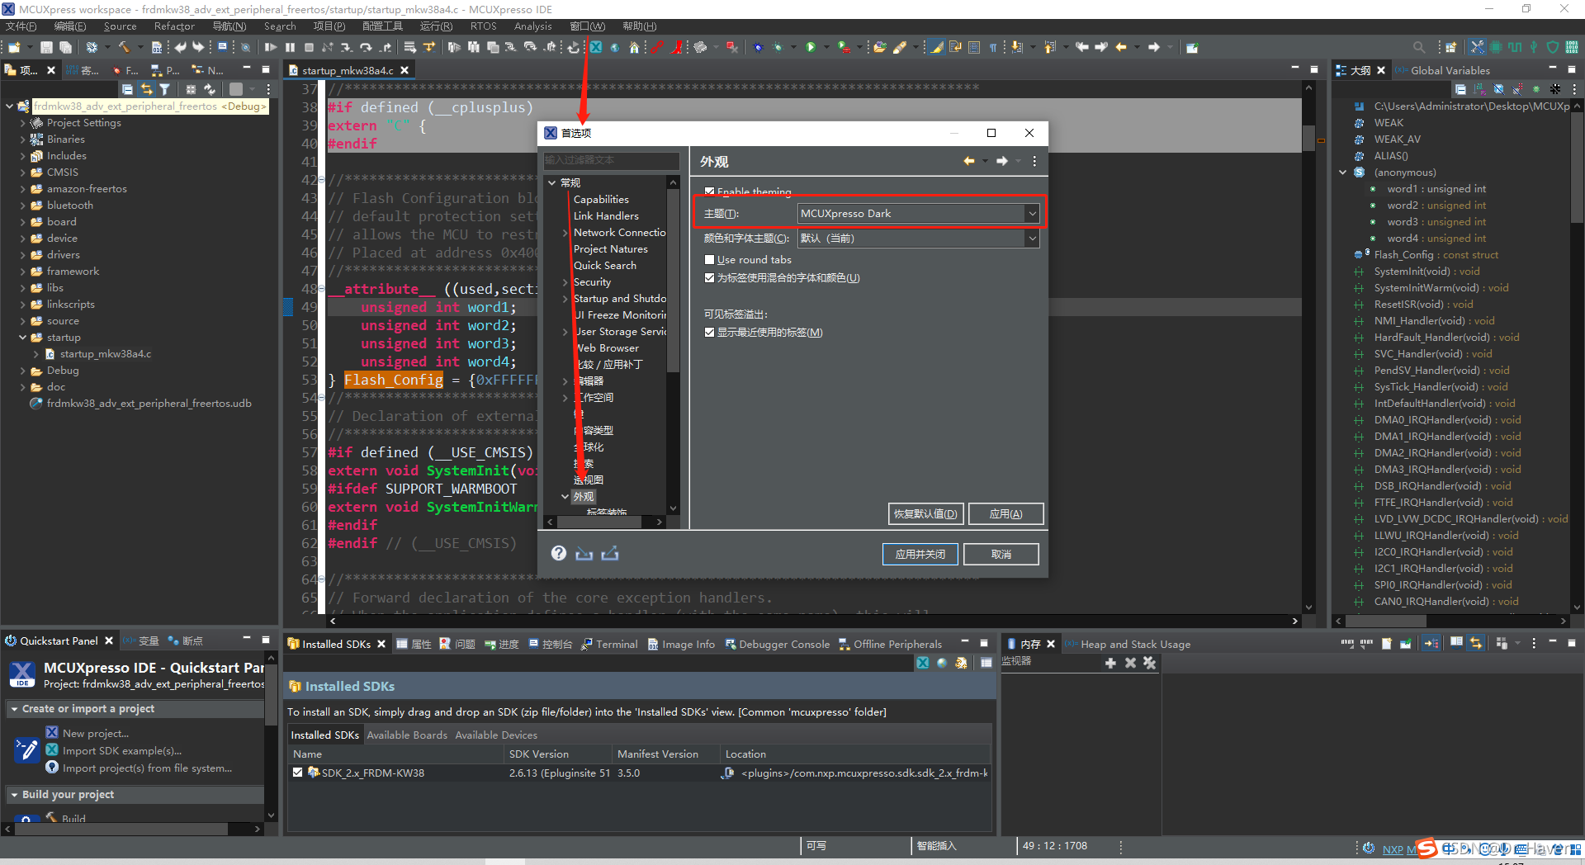Viewport: 1585px width, 865px height.
Task: Click the Step Over icon in the toolbar
Action: click(366, 47)
